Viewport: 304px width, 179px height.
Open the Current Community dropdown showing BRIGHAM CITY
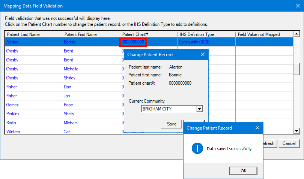click(199, 109)
